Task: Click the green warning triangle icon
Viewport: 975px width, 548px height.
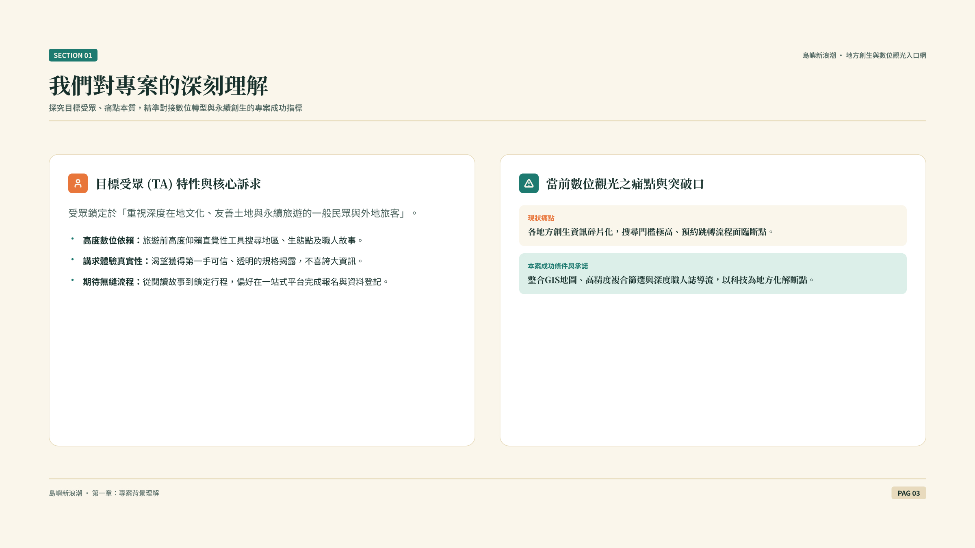Action: [x=529, y=183]
